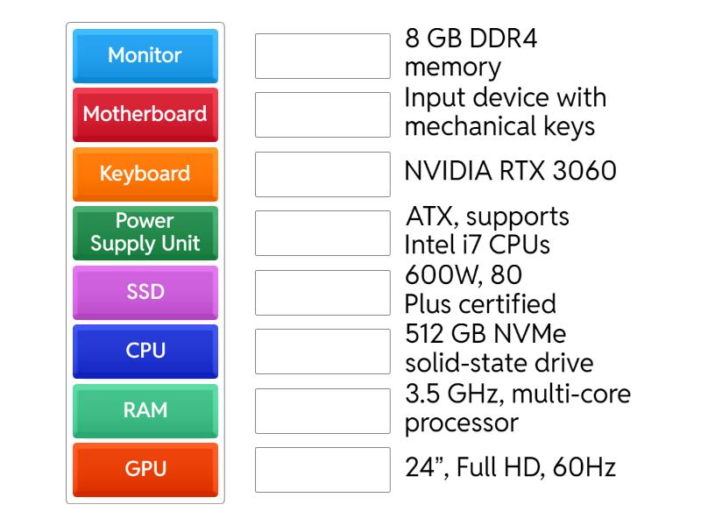Click the purple SSD tile
Screen dimensions: 701x526
[145, 292]
